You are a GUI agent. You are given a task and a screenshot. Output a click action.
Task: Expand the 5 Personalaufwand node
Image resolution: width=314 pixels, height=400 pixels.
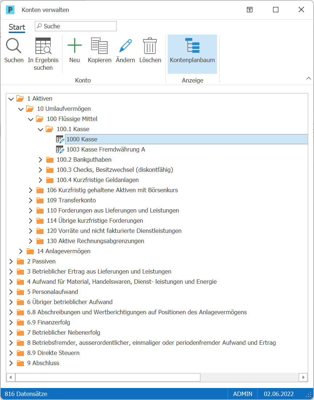[11, 292]
